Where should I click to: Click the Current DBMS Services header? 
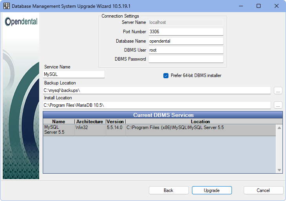(163, 115)
